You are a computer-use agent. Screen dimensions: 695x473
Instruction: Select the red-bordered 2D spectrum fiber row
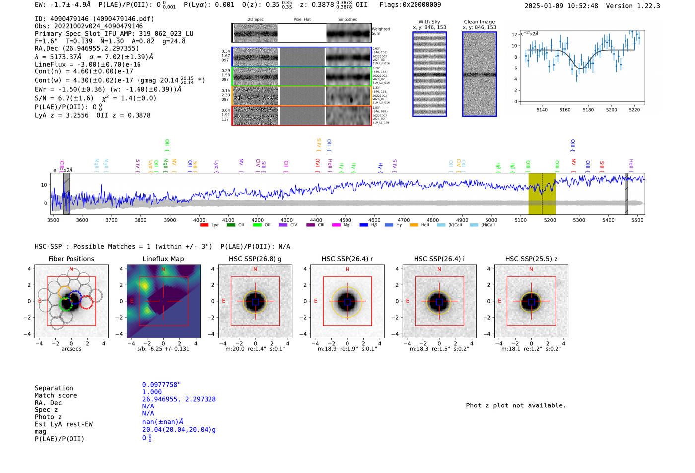(302, 115)
